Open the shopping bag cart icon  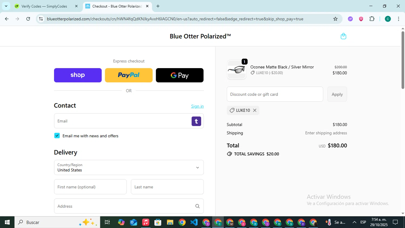(343, 36)
